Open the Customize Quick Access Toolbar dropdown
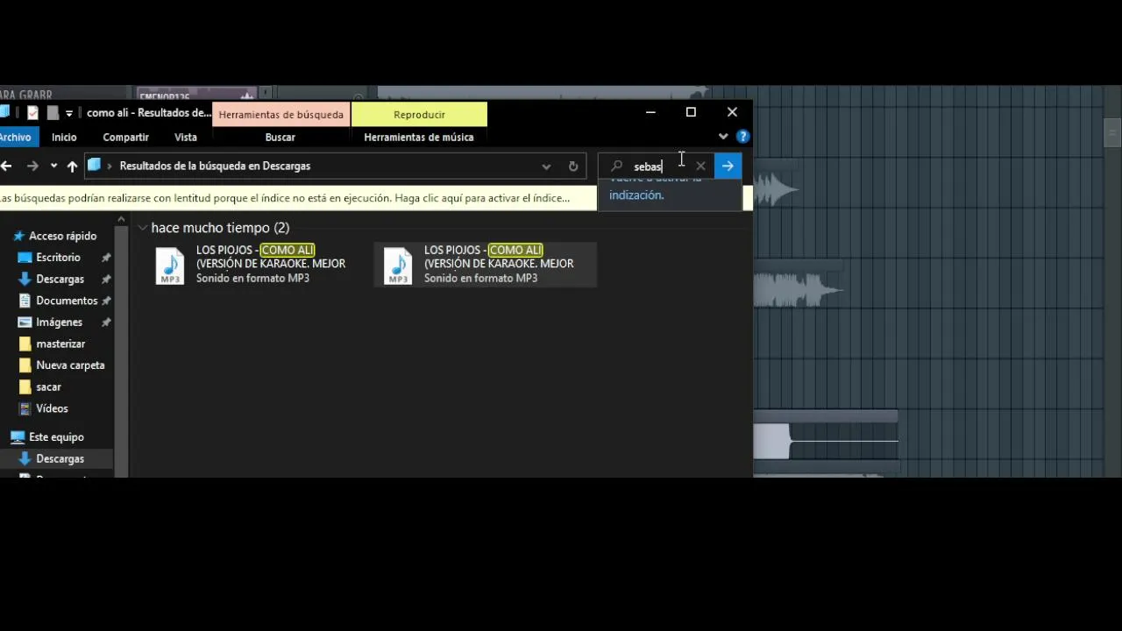Image resolution: width=1122 pixels, height=631 pixels. click(x=68, y=113)
